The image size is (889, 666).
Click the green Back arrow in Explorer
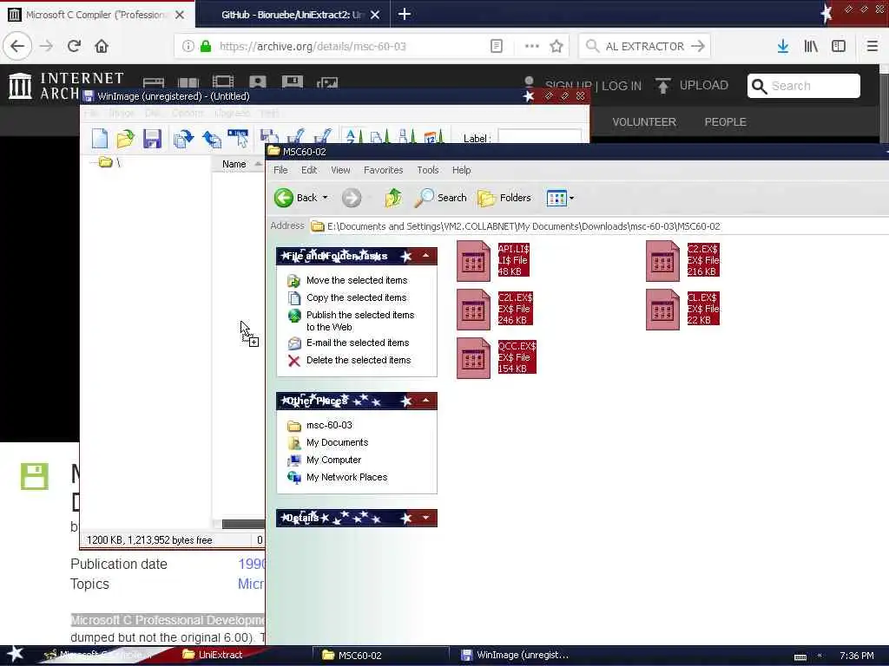click(x=284, y=198)
